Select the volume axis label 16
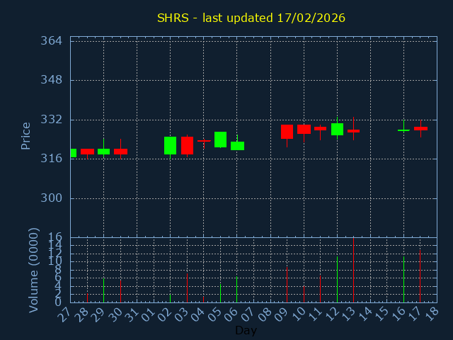This screenshot has height=340, width=453. 55,238
